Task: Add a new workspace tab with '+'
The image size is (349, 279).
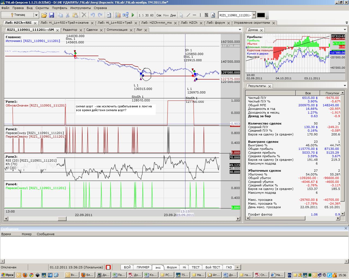Action: coord(237,267)
